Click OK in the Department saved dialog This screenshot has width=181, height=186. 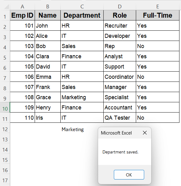coord(129,175)
